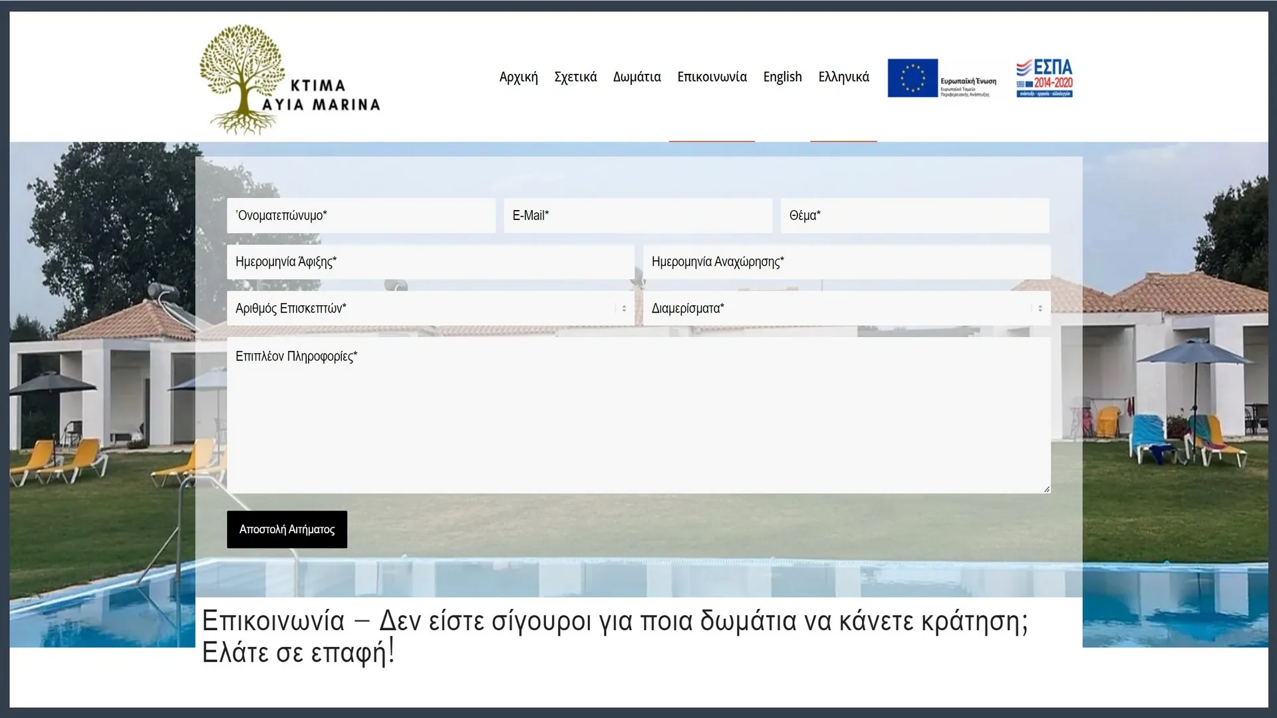Click the European Union flag logo
Viewport: 1277px width, 718px height.
913,78
